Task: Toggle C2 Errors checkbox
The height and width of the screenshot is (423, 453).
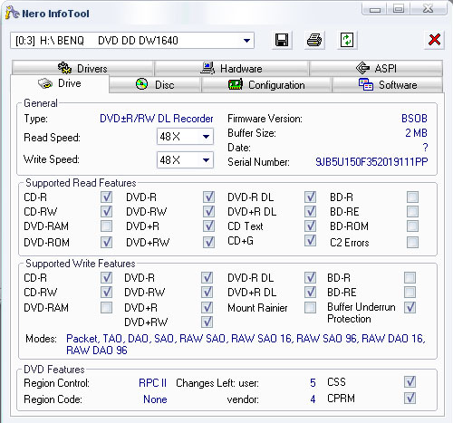Action: [412, 242]
